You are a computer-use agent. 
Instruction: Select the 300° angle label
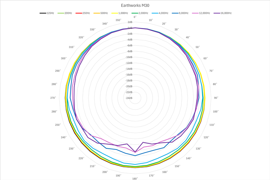pyautogui.click(x=64, y=58)
